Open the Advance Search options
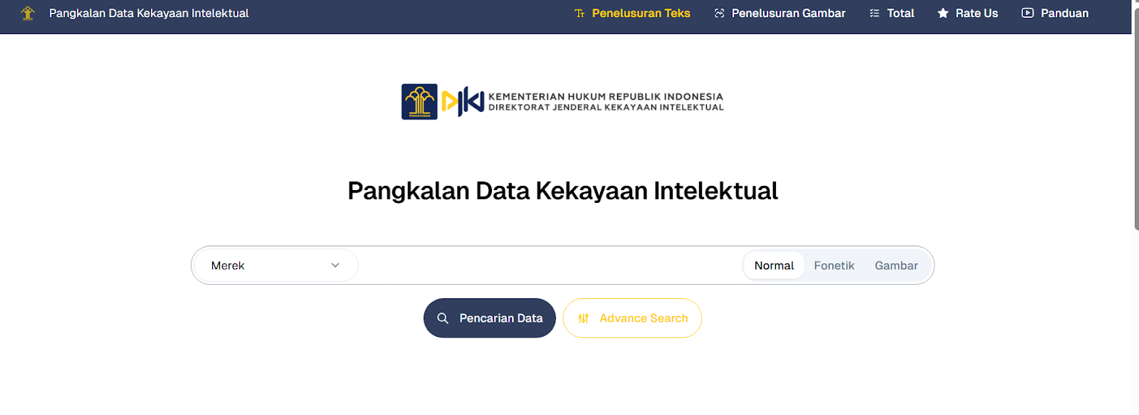Screen dimensions: 1139x415 [x=643, y=318]
